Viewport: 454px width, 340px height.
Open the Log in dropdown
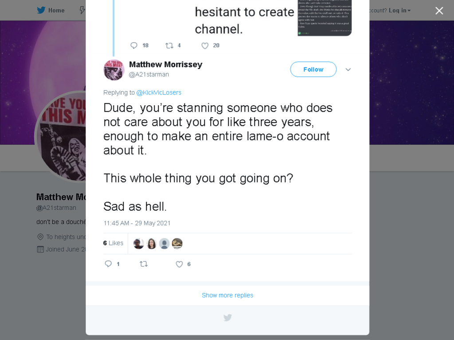399,11
